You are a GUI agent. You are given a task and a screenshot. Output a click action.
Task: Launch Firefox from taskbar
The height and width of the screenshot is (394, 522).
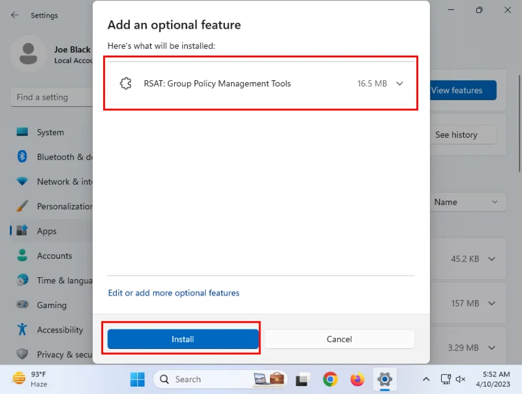(x=358, y=380)
